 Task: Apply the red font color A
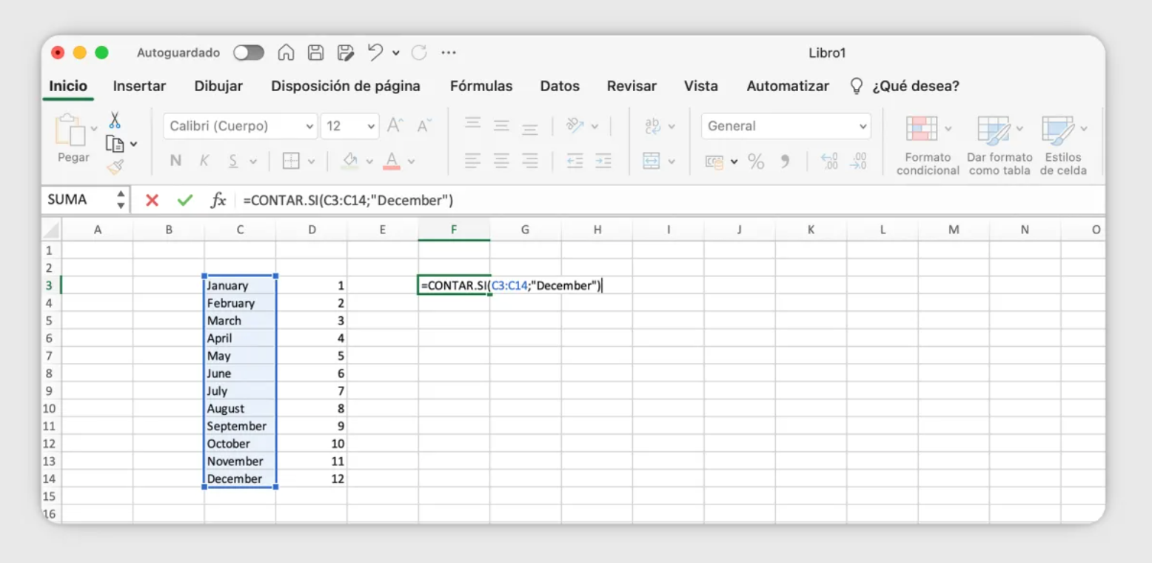392,161
